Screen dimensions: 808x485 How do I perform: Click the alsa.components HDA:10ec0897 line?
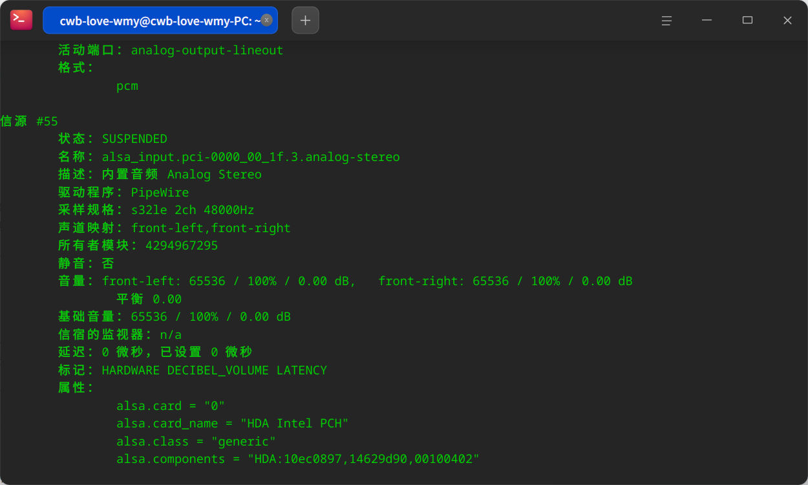tap(298, 459)
